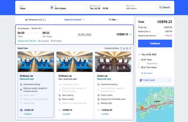Click the Changeable ticket icon
The height and width of the screenshot is (122, 188).
tap(39, 41)
